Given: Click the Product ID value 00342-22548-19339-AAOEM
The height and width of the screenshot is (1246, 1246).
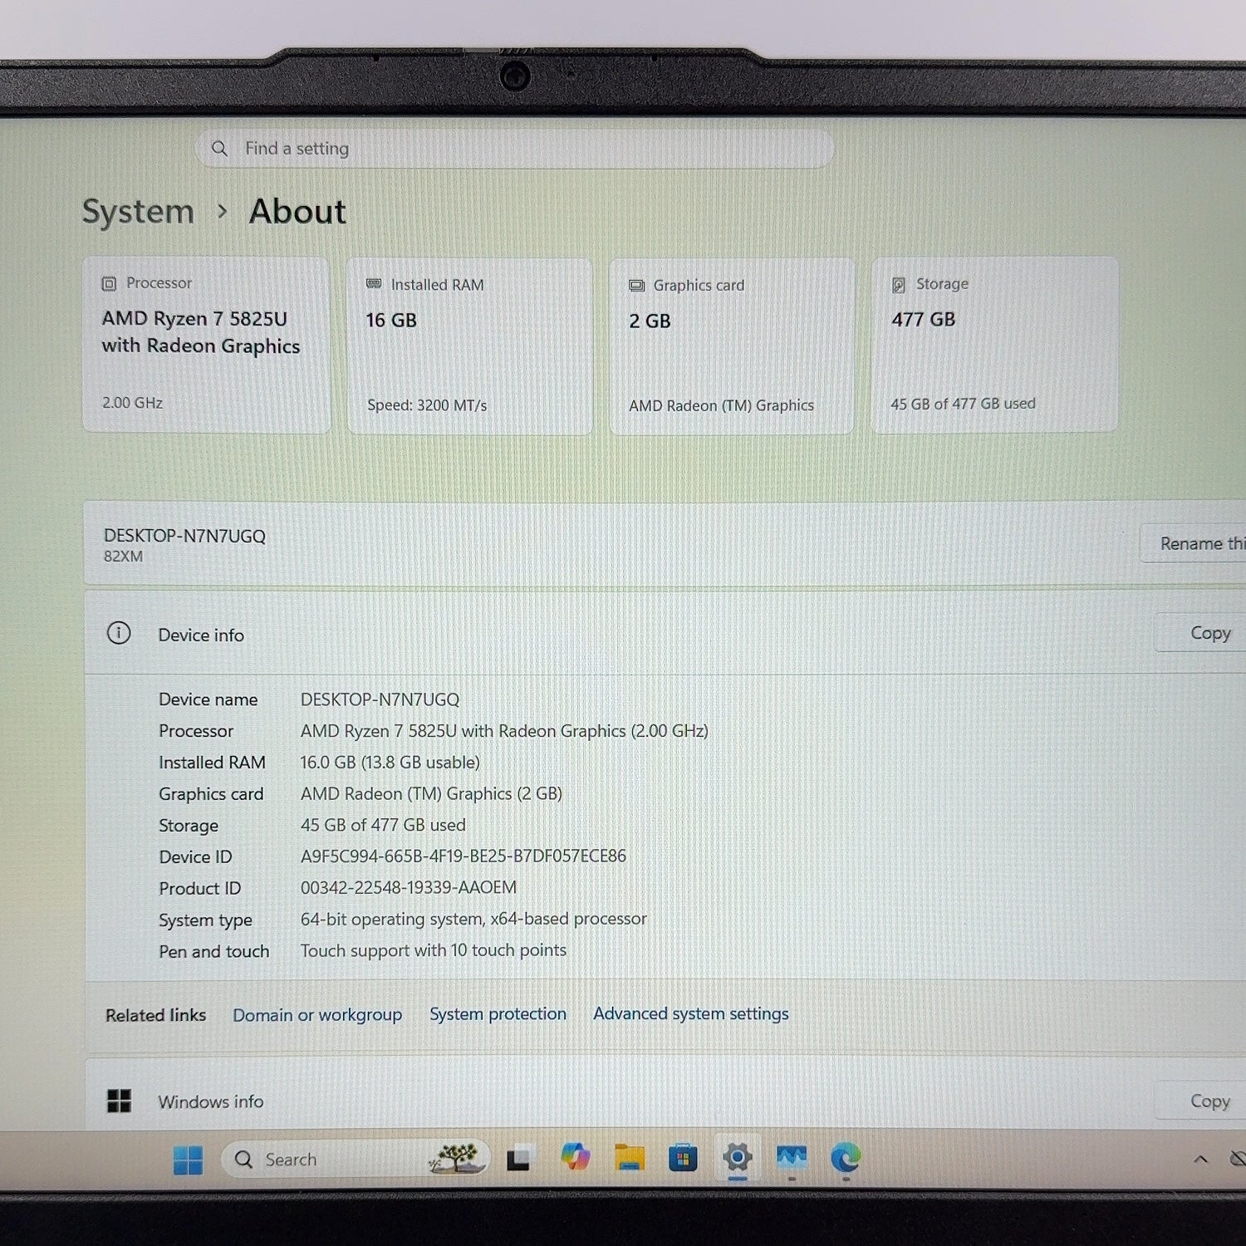Looking at the screenshot, I should click(x=409, y=887).
